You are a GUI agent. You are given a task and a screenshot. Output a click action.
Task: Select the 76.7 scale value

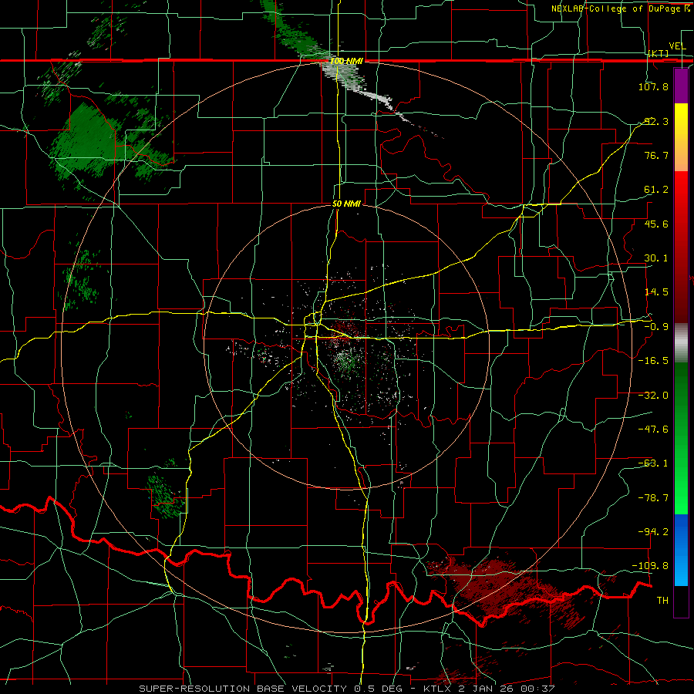tap(656, 155)
